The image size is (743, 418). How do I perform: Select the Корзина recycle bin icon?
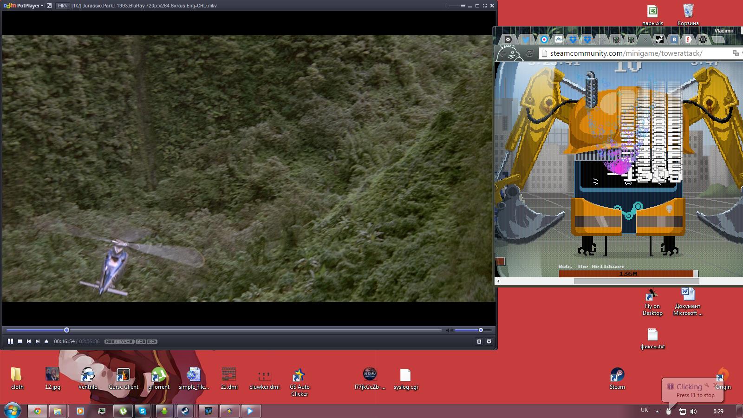(688, 15)
